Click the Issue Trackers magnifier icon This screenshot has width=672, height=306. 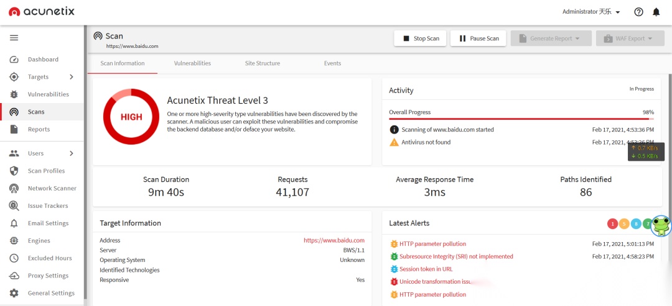click(x=14, y=206)
